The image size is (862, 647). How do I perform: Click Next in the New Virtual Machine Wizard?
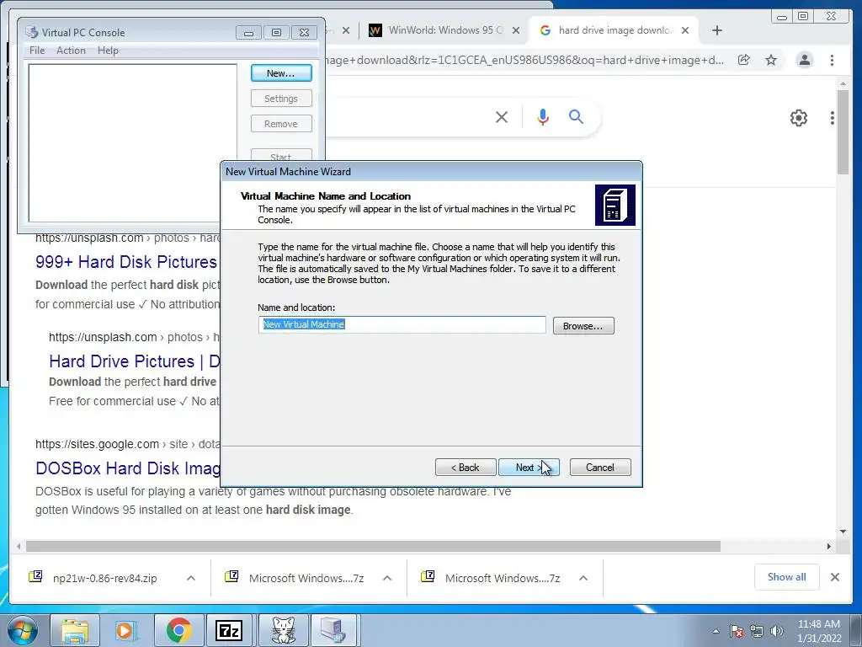[x=529, y=467]
